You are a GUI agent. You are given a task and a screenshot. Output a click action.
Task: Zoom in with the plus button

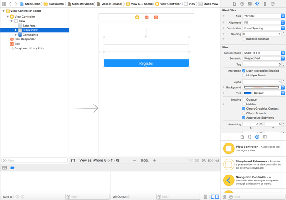pos(154,161)
